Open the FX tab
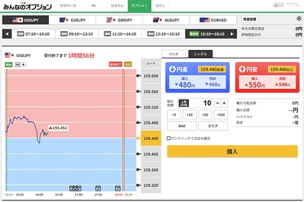Image resolution: width=304 pixels, height=202 pixels. coord(94,6)
